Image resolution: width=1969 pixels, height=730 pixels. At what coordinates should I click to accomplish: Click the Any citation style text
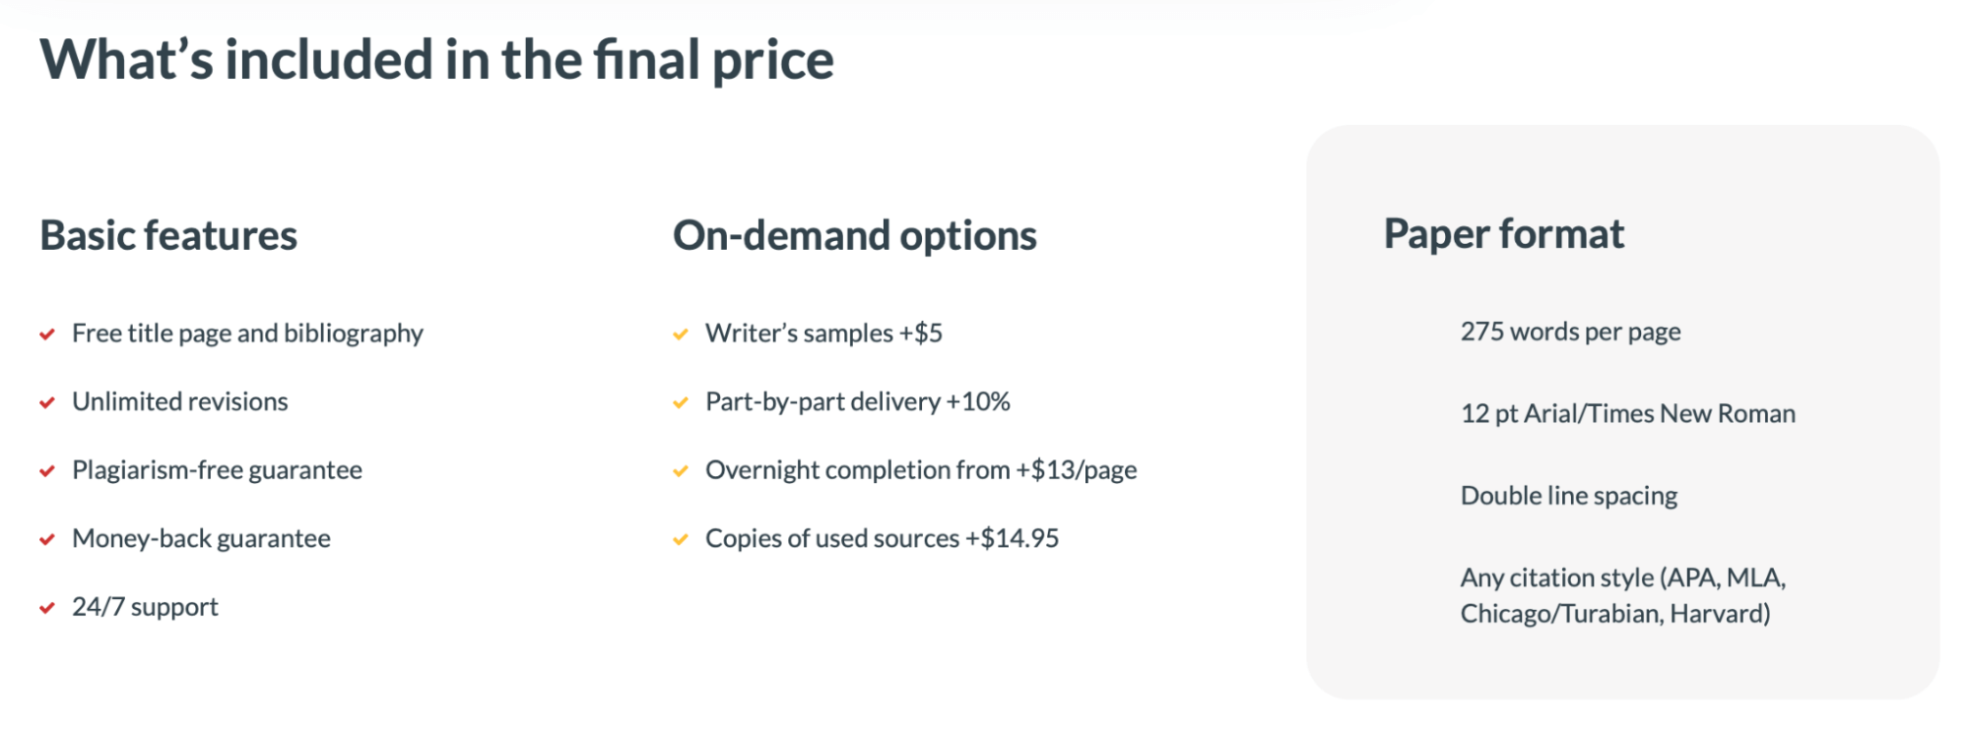(1622, 595)
